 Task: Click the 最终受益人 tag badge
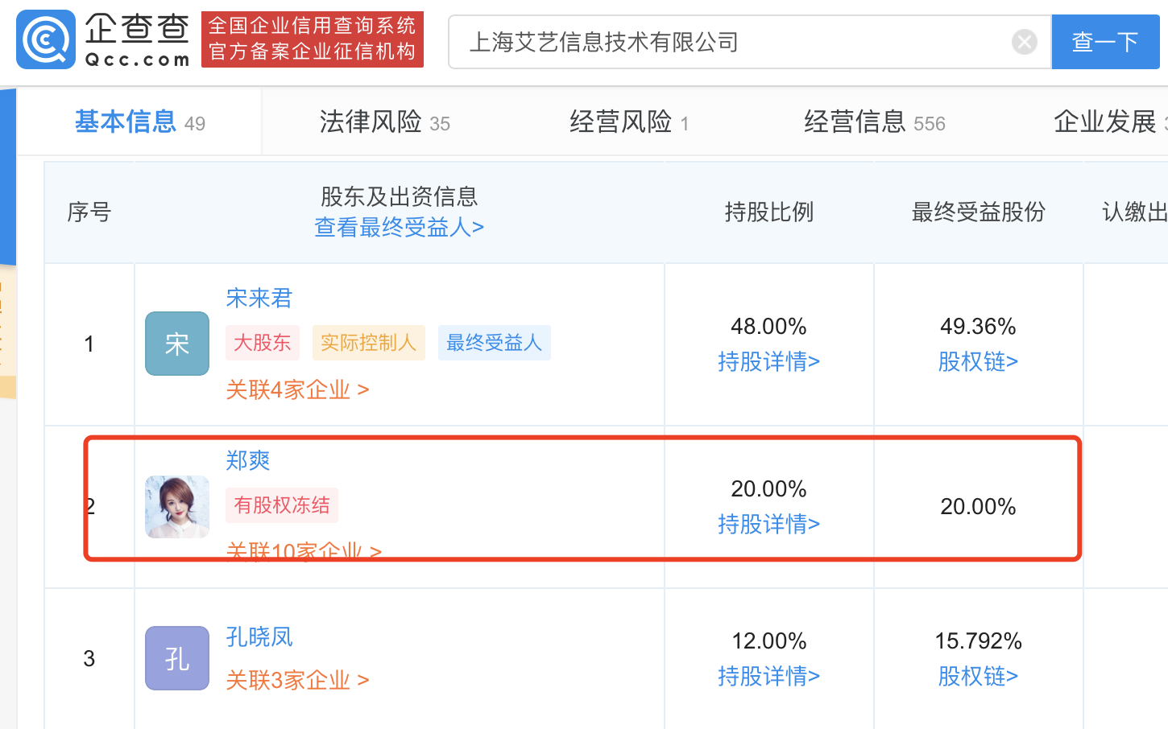pos(494,343)
